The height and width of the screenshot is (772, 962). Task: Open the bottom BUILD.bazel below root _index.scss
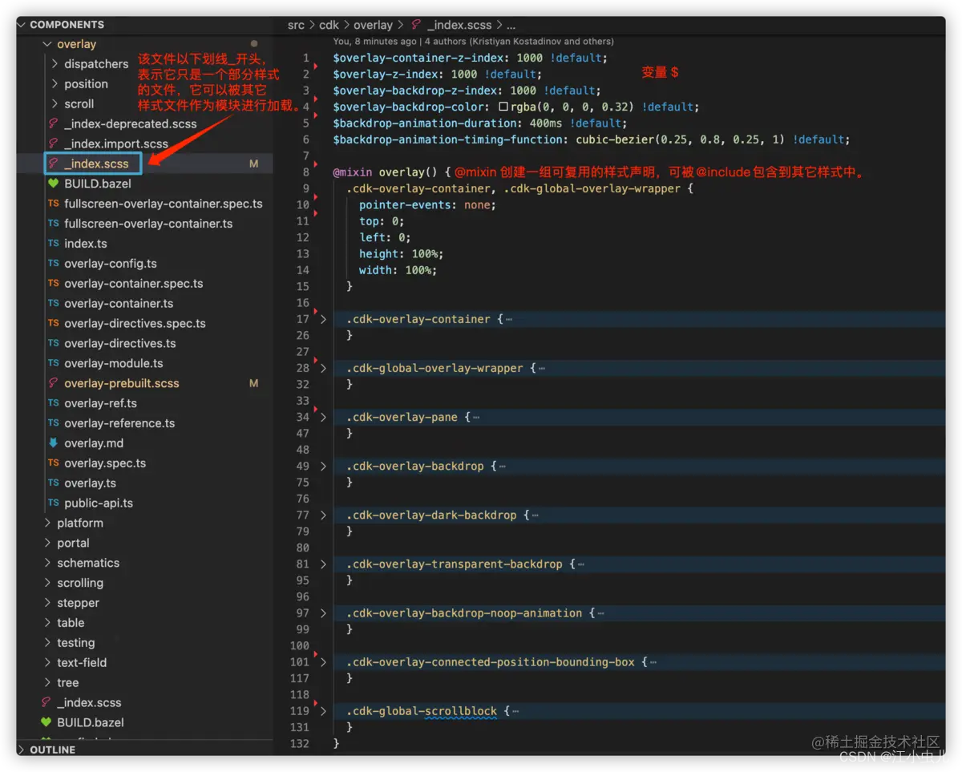click(x=91, y=722)
